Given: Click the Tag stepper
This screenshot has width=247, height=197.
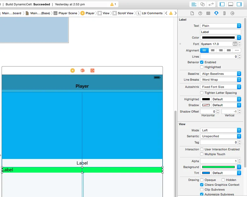Looking at the screenshot, I should click(239, 142).
